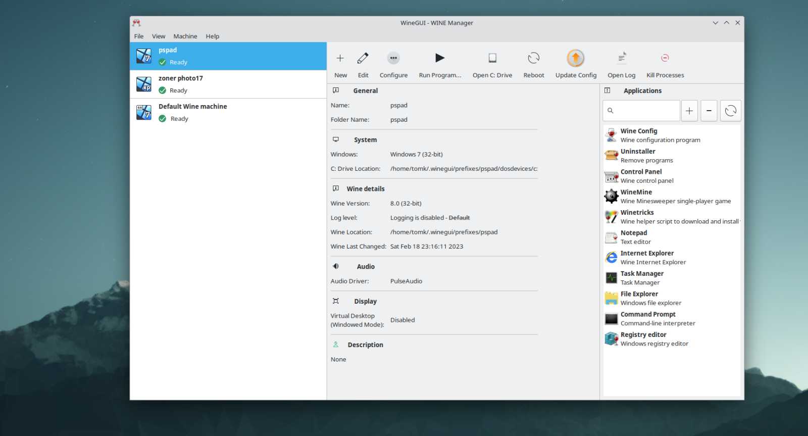Open the Task Manager application
Screen dimensions: 808x436
pyautogui.click(x=672, y=278)
